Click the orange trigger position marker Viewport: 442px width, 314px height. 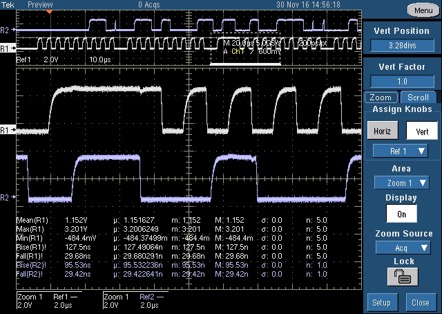[48, 12]
